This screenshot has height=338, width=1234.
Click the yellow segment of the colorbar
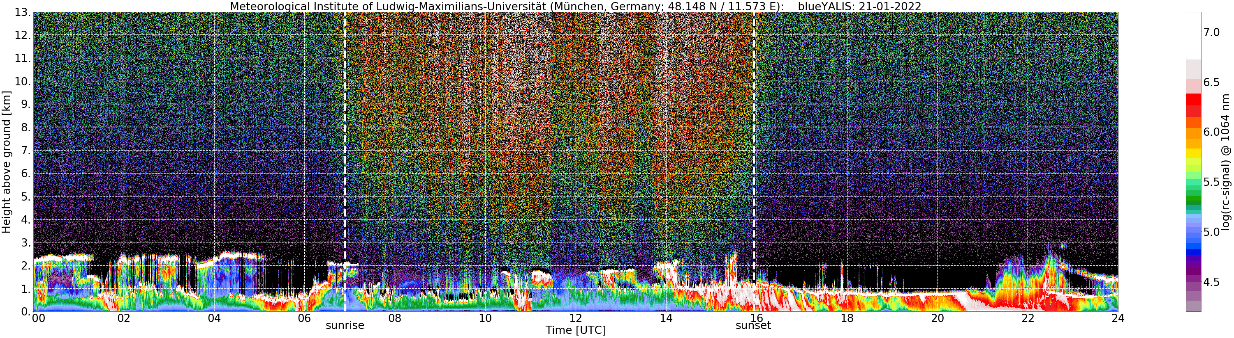click(x=1194, y=153)
